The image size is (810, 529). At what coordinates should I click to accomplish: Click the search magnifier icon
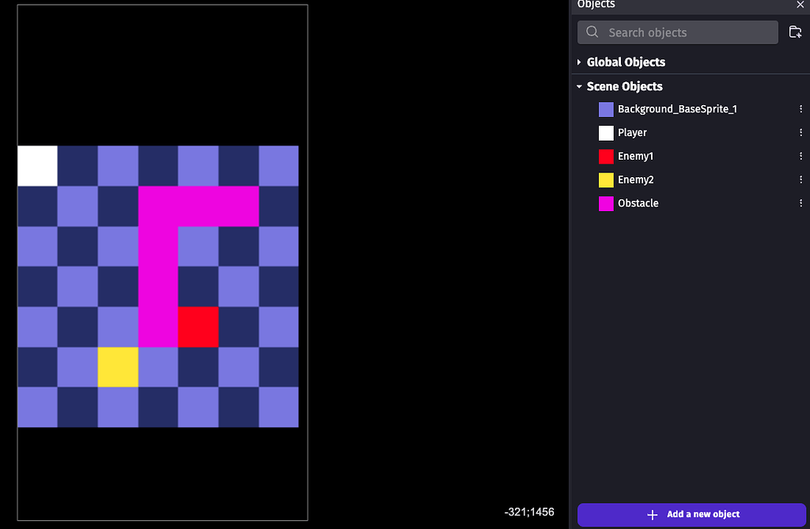(x=592, y=32)
